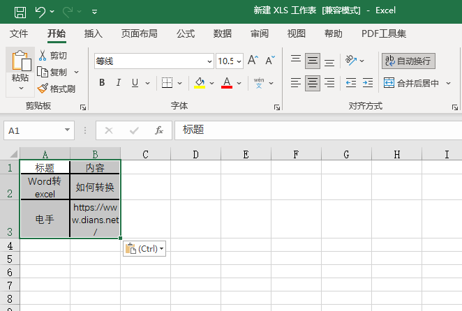The image size is (462, 311).
Task: Expand the Borders options dropdown arrow
Action: [x=180, y=84]
